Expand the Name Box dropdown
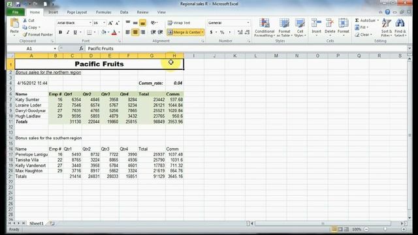Image resolution: width=418 pixels, height=235 pixels. point(55,48)
